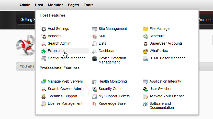
Task: Click the Application Integrity icon
Action: pos(145,82)
